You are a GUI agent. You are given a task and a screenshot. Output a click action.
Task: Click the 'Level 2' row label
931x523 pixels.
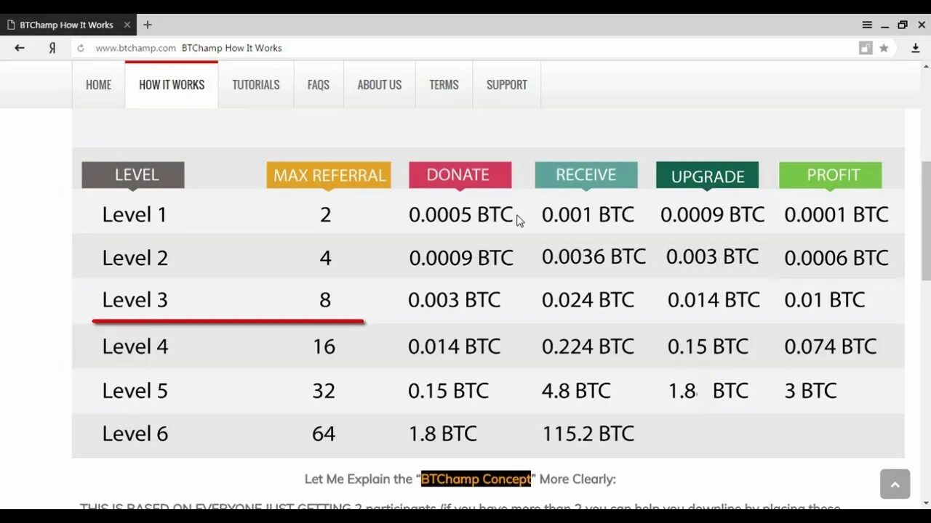135,257
